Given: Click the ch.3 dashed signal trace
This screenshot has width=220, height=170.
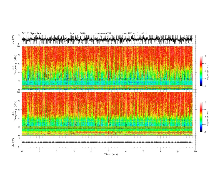Looking at the screenshot, I should click(x=107, y=142).
